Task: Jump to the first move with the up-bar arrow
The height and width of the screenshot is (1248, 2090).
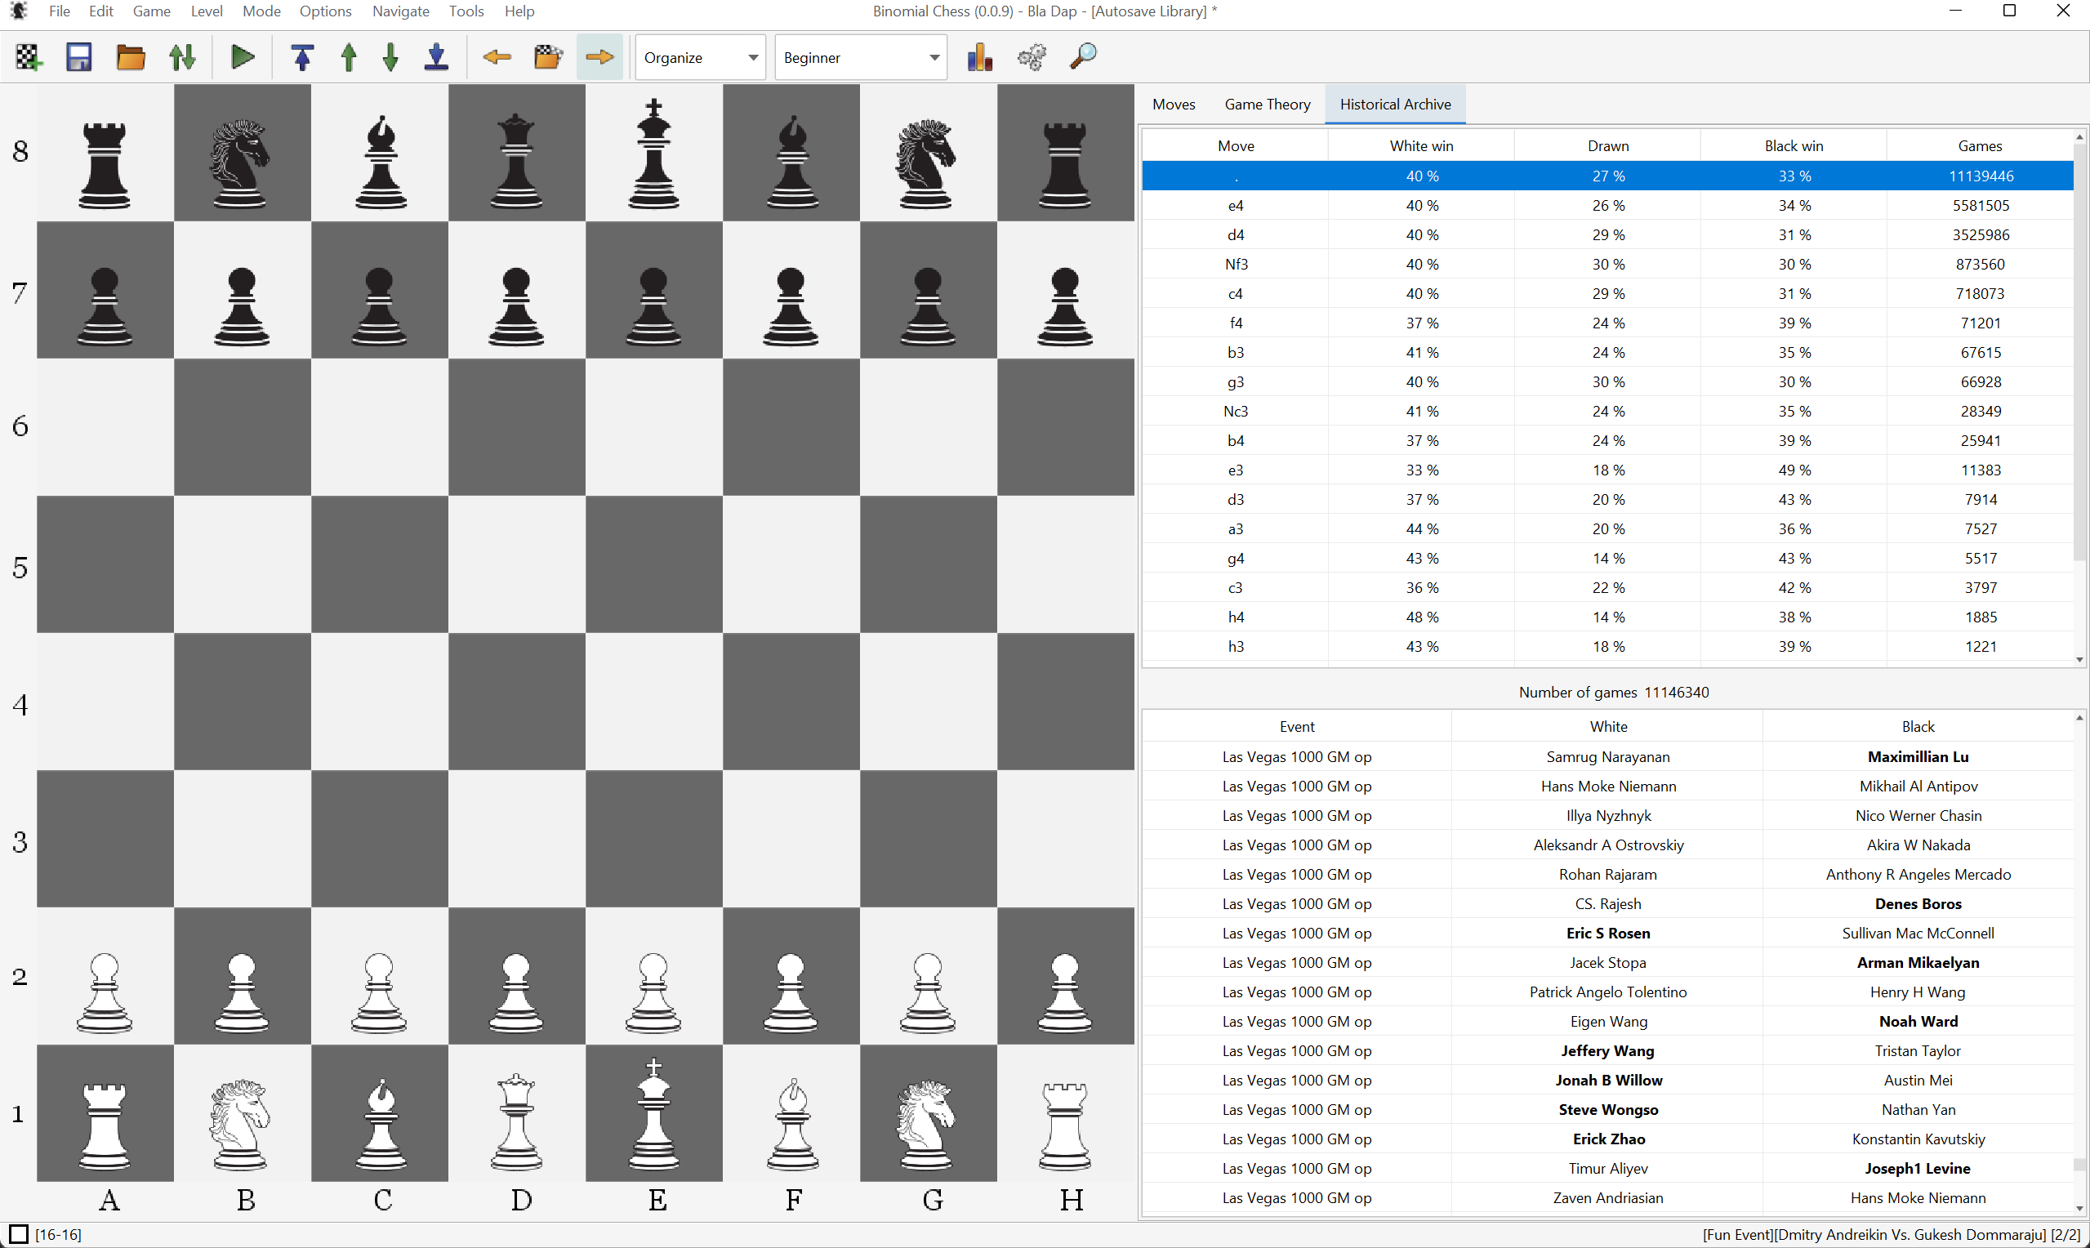Action: point(302,56)
